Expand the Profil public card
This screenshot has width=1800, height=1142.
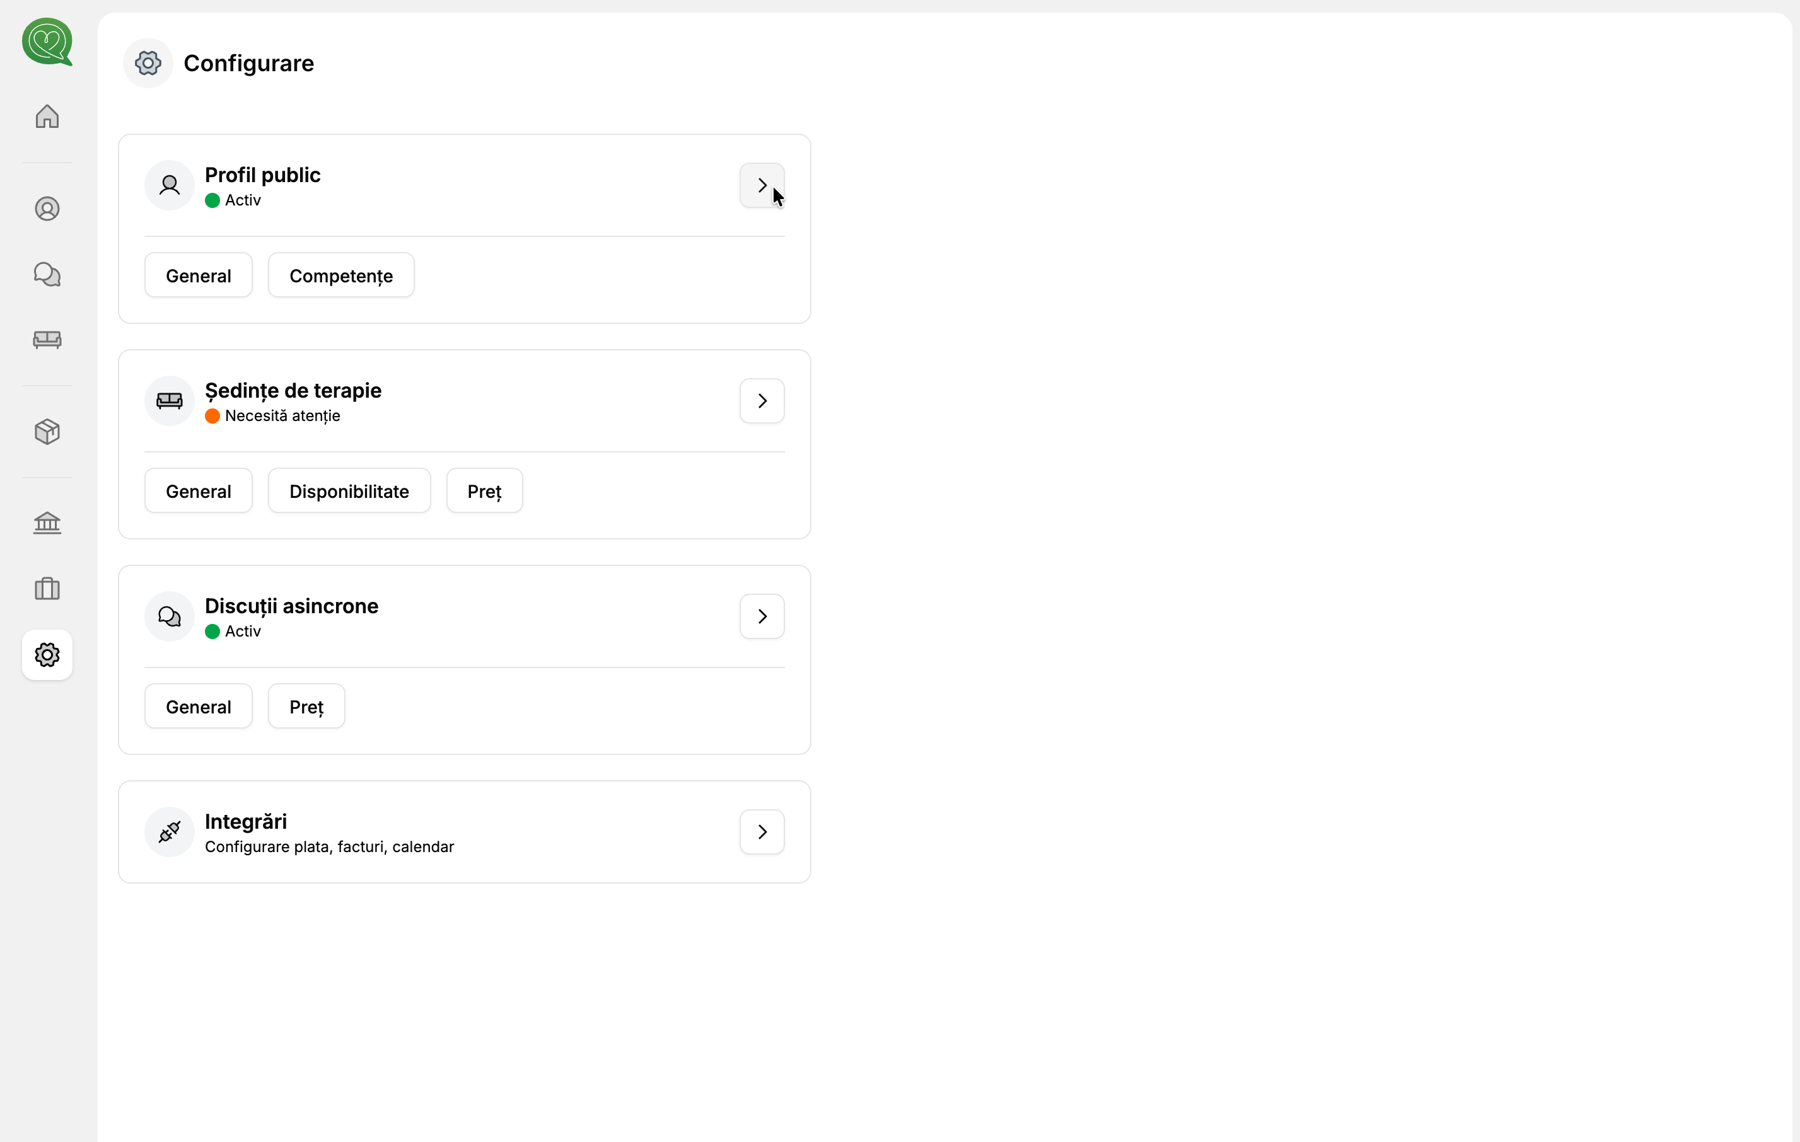click(x=762, y=185)
